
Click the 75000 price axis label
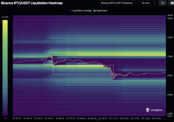point(170,38)
